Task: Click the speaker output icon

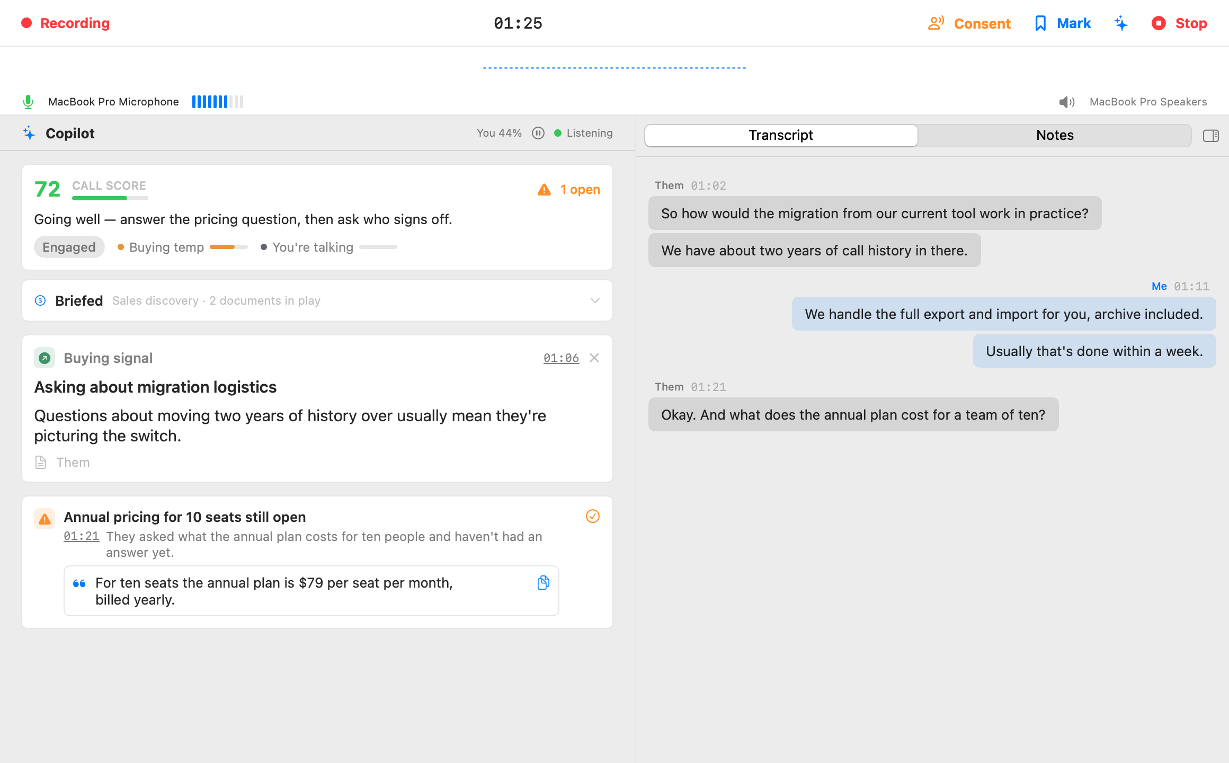Action: [1066, 102]
